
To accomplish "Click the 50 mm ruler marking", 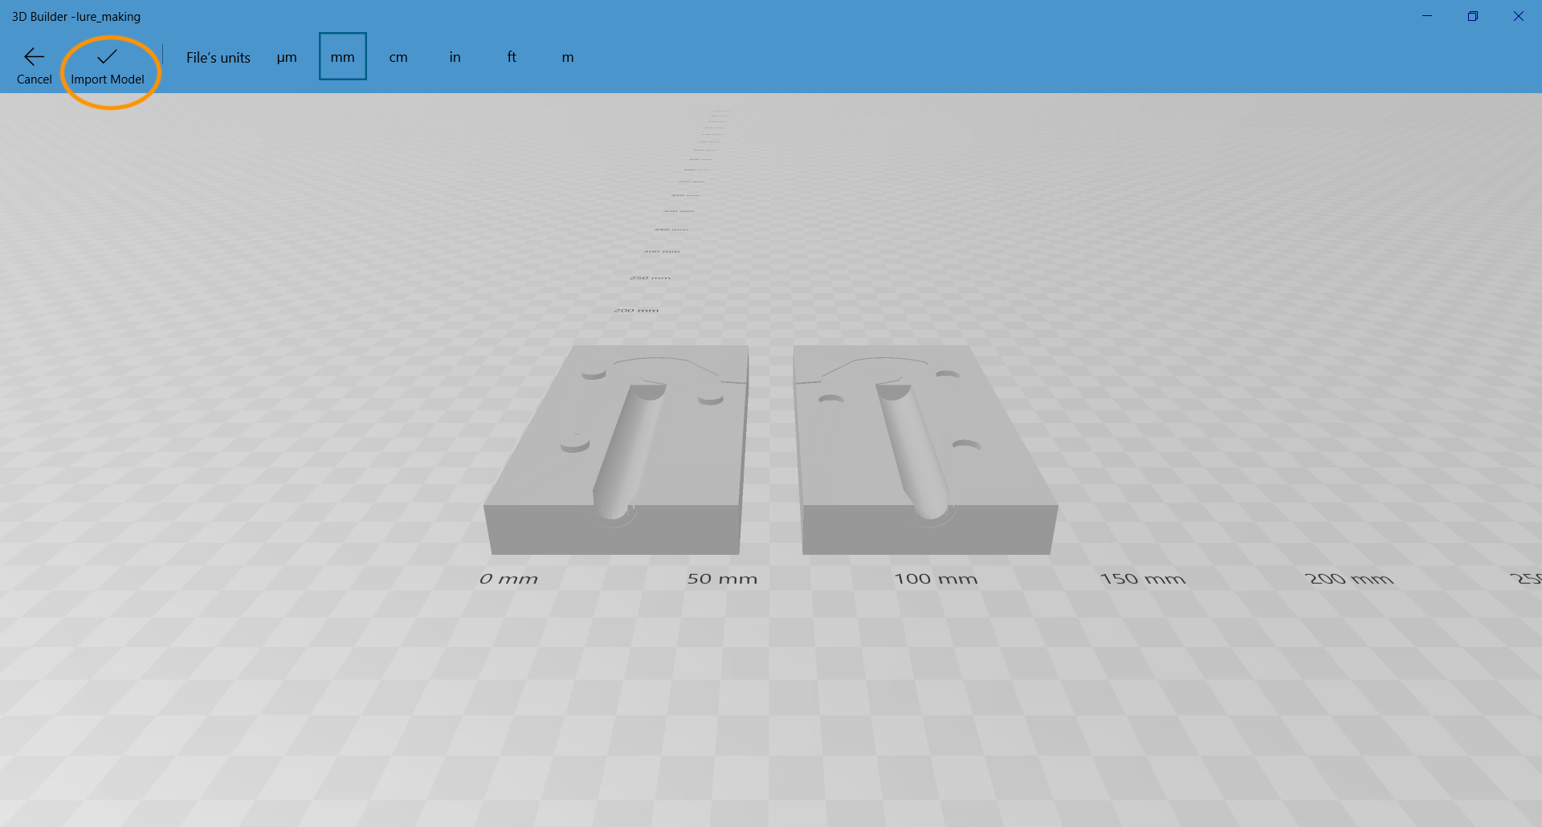I will [x=722, y=579].
